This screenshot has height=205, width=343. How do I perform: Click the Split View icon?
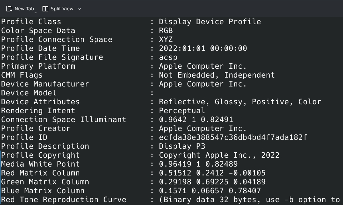pyautogui.click(x=45, y=9)
